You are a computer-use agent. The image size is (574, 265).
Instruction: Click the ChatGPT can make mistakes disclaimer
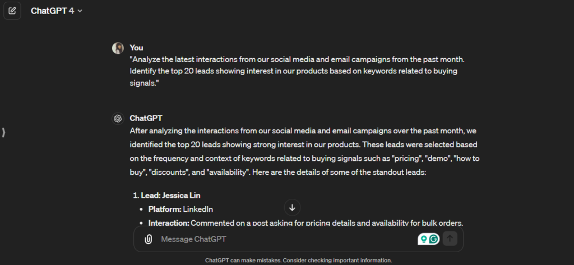[x=298, y=261]
